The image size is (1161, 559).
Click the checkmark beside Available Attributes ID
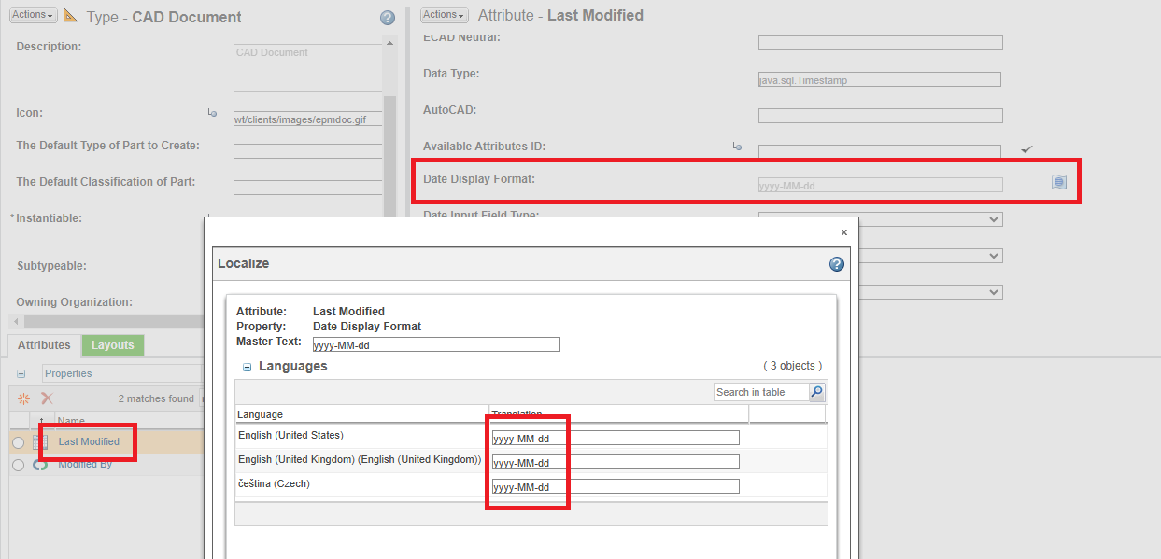click(x=1026, y=148)
